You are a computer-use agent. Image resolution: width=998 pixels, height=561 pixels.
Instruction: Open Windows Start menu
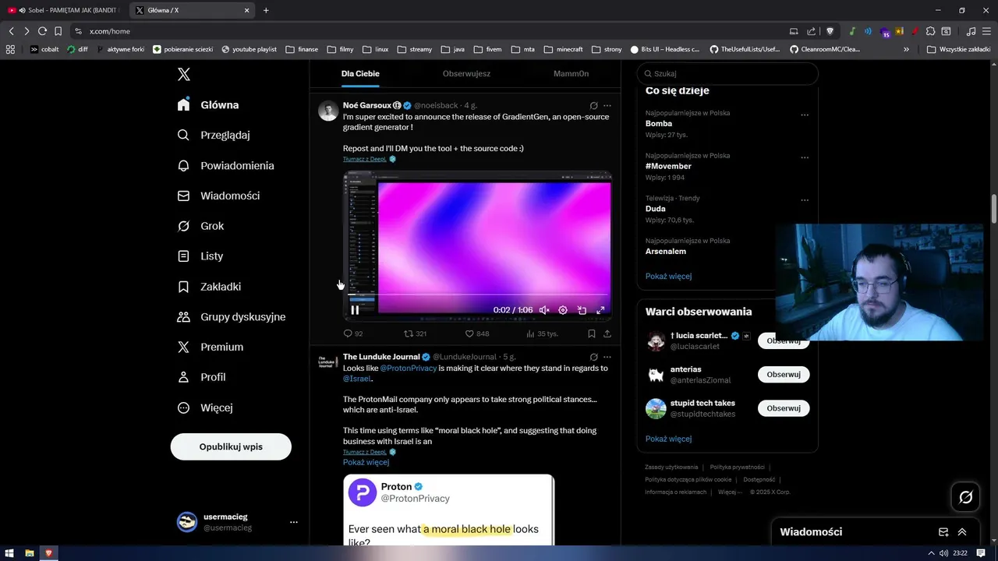tap(9, 553)
